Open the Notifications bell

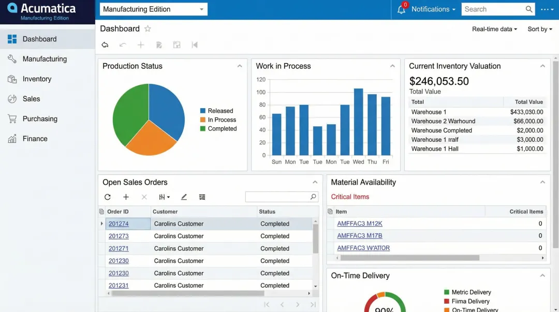tap(403, 9)
